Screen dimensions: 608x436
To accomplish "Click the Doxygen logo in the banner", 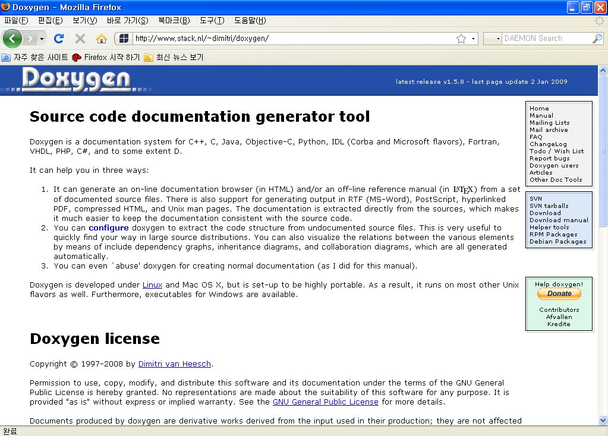I will [76, 79].
